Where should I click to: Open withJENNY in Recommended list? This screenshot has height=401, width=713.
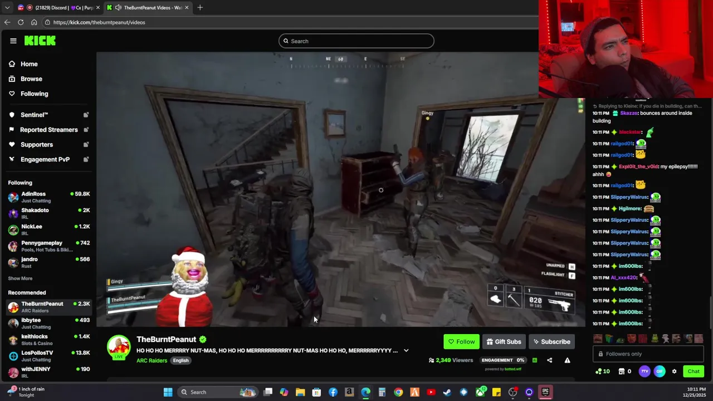point(49,372)
